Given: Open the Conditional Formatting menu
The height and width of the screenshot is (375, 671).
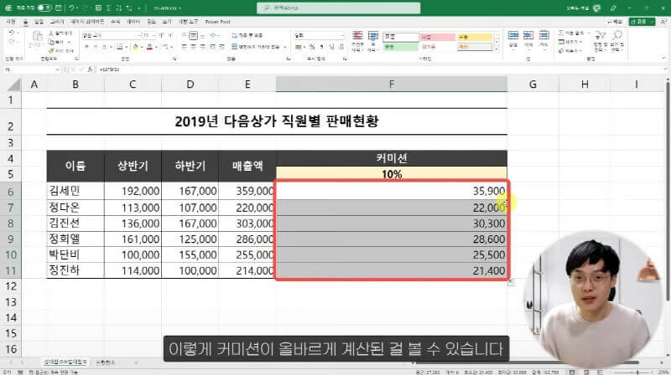Looking at the screenshot, I should coord(357,41).
